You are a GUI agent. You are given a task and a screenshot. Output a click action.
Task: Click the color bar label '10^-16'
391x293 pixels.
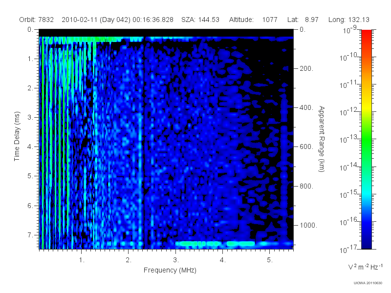349,221
